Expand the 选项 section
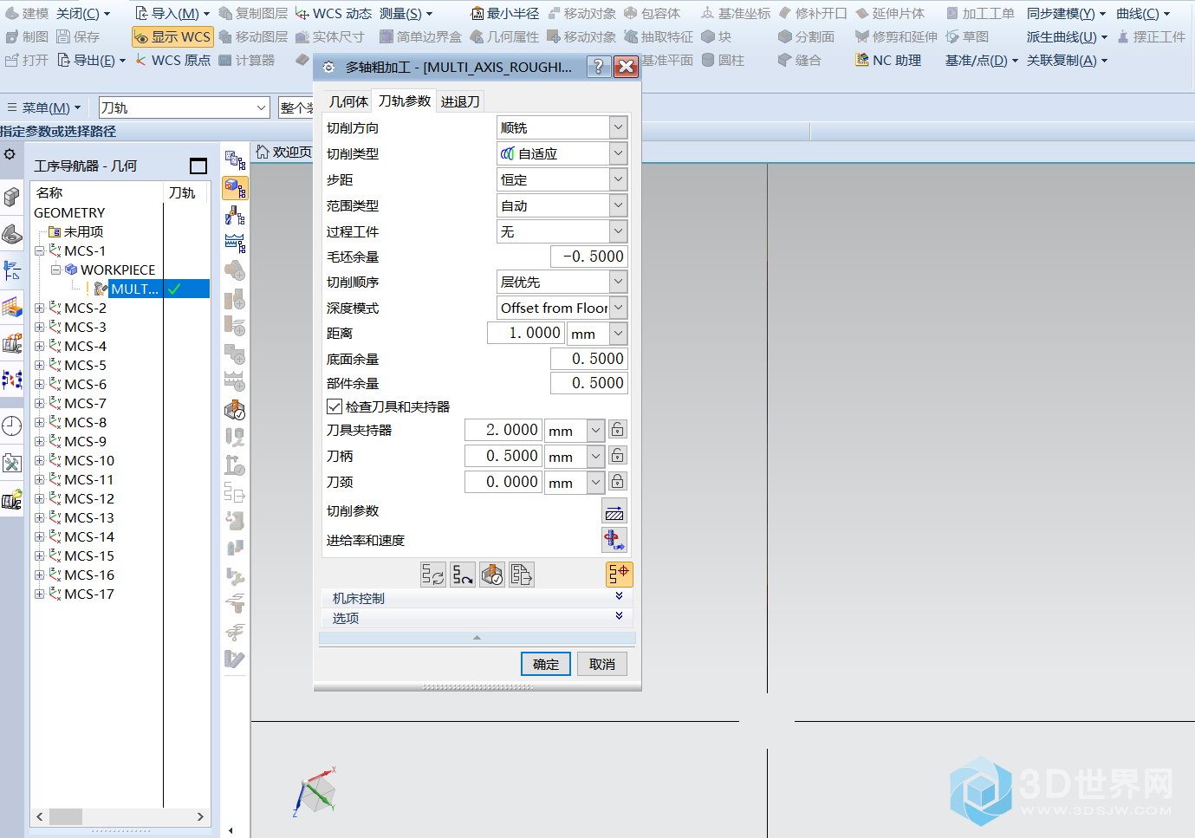1195x838 pixels. (477, 618)
